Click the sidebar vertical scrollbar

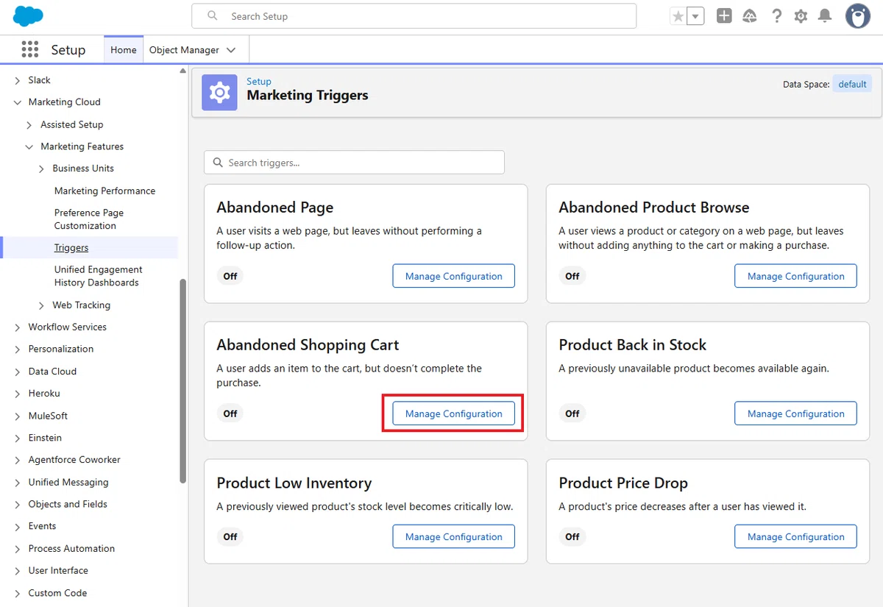click(183, 380)
